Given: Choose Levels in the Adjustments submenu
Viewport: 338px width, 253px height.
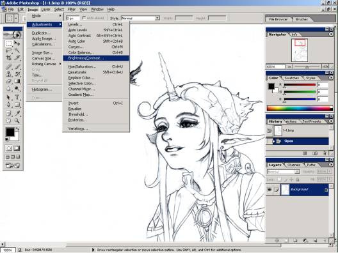Looking at the screenshot, I should 96,24.
